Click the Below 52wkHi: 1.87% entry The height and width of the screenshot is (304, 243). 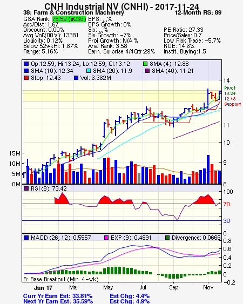pyautogui.click(x=50, y=46)
